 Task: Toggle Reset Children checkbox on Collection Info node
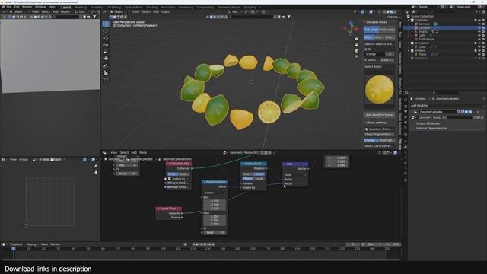click(x=169, y=187)
